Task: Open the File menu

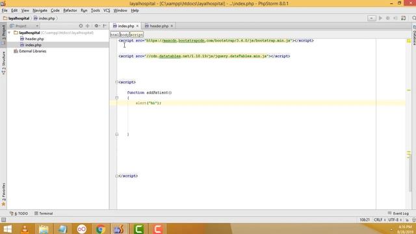Action: (5, 10)
